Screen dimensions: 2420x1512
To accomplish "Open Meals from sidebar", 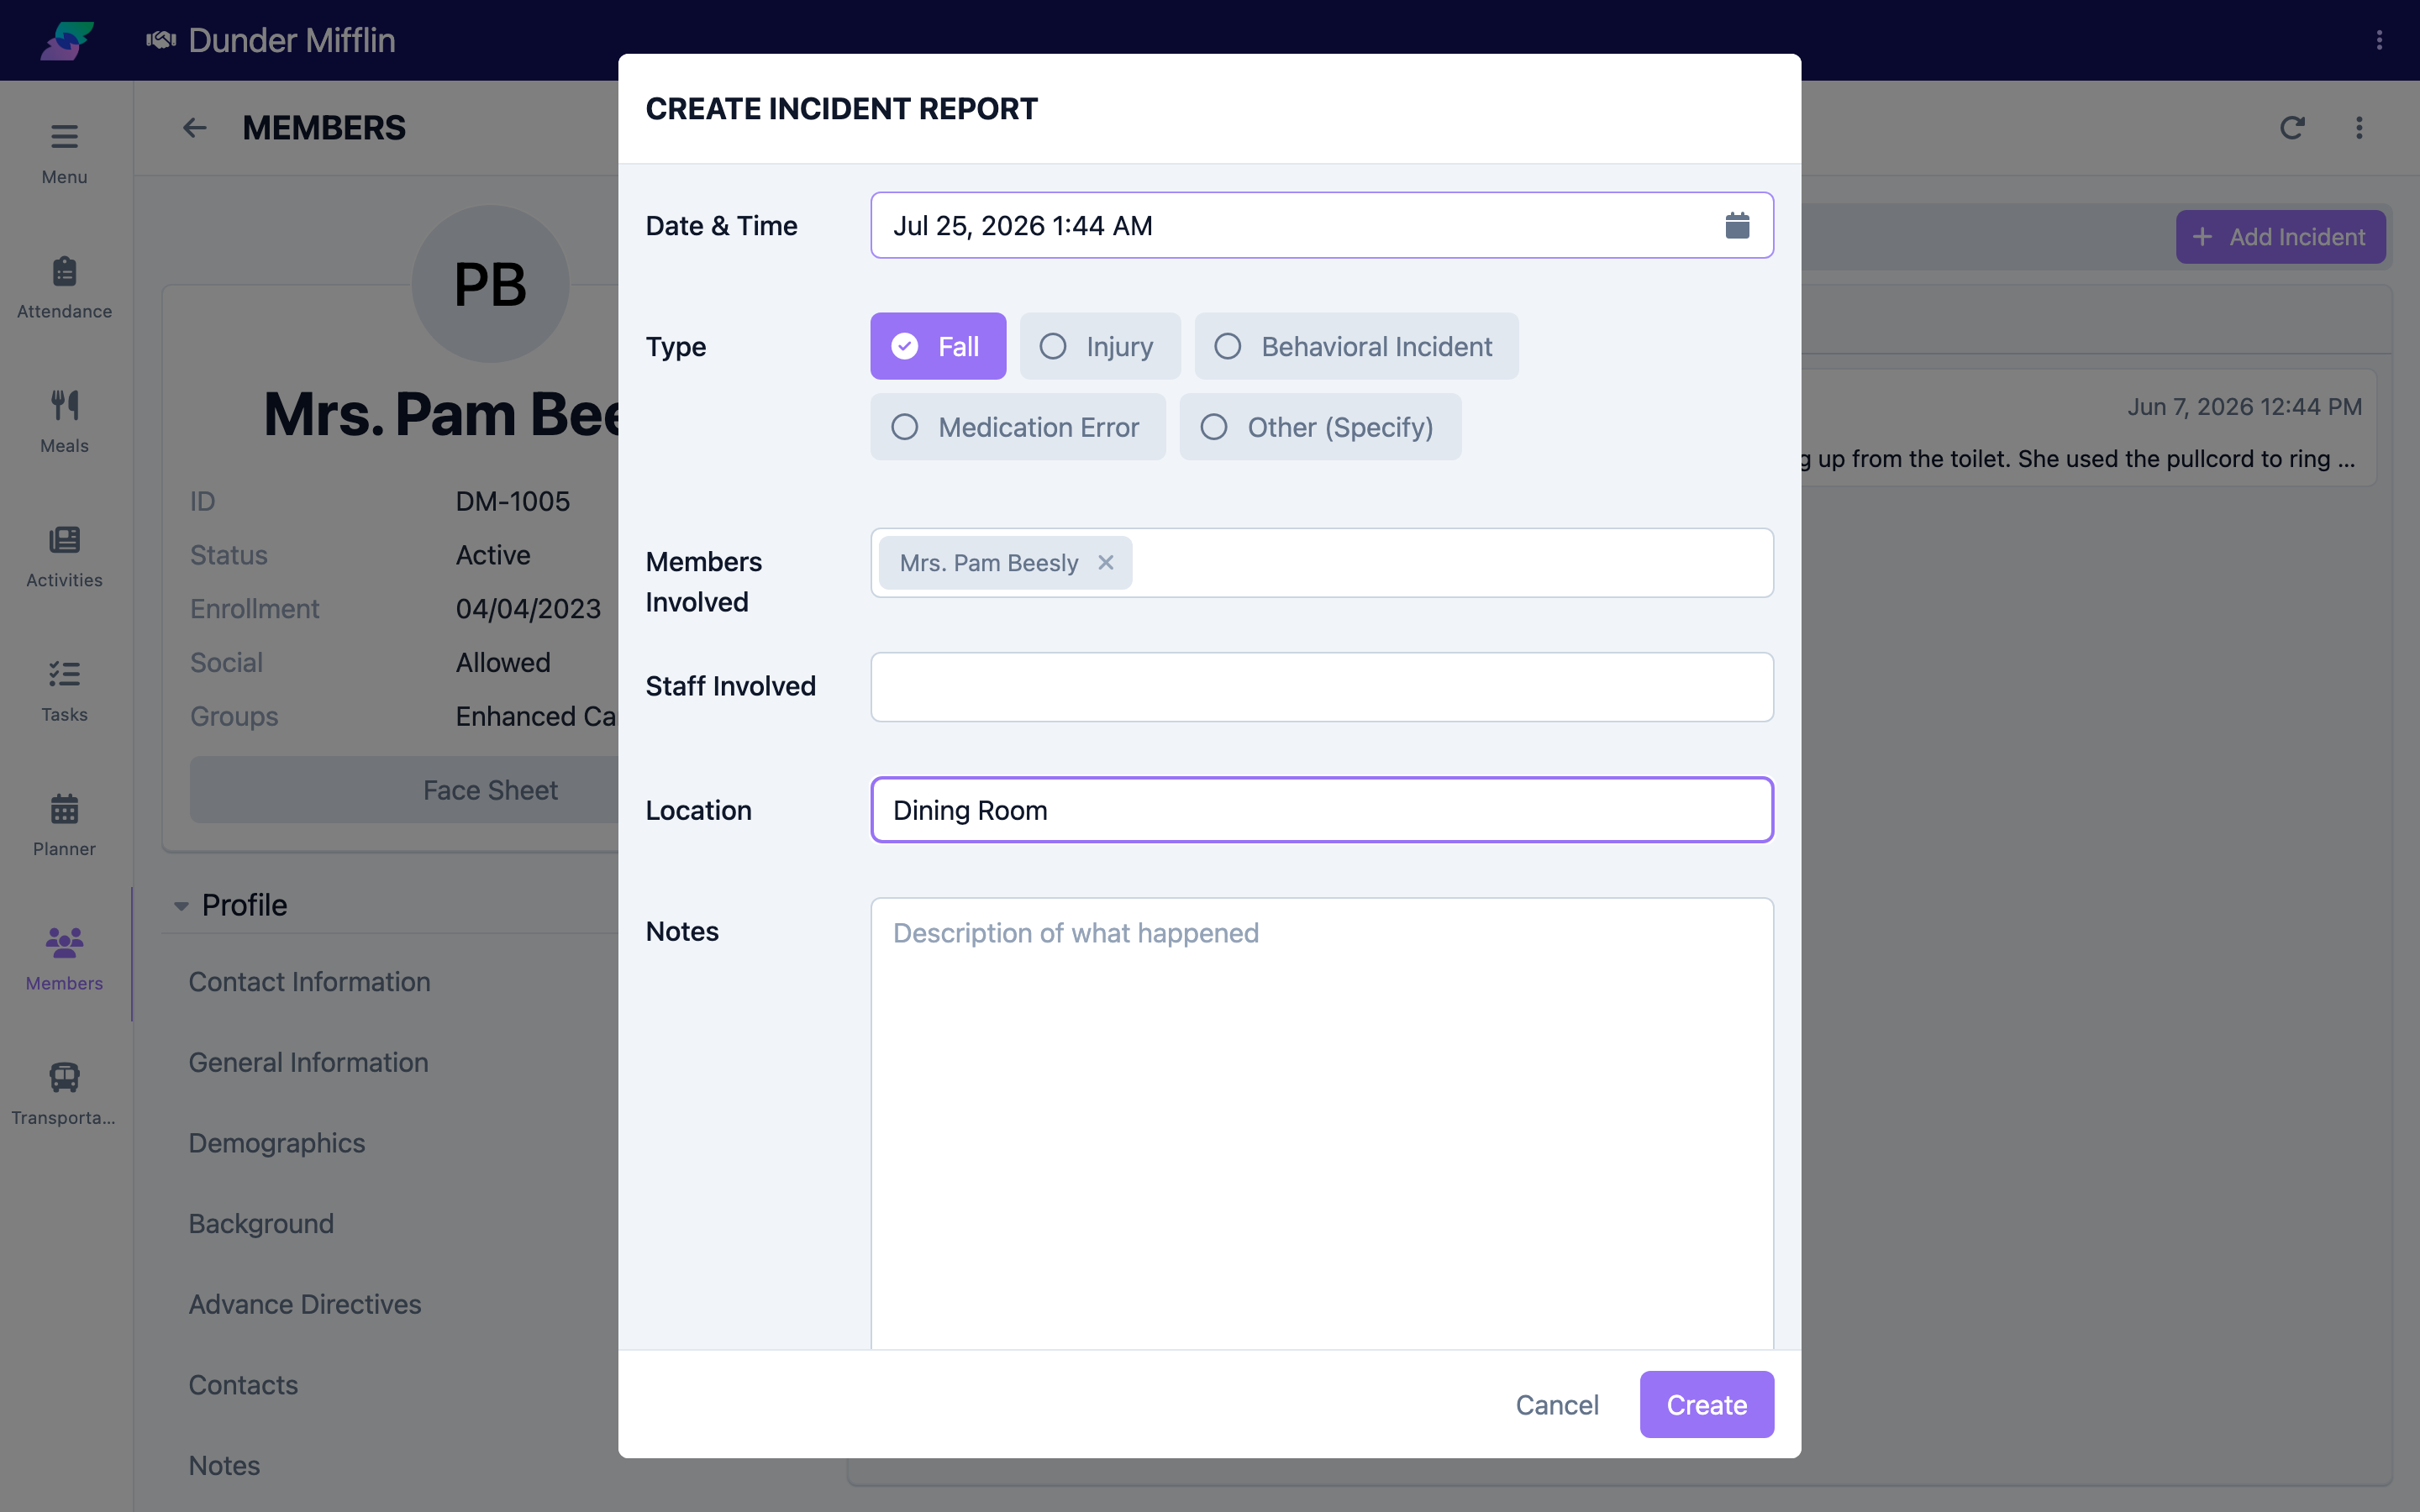I will pos(64,421).
